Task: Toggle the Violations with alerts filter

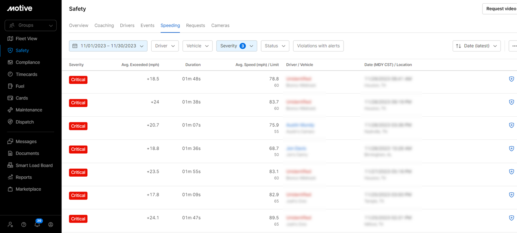Action: (x=318, y=46)
